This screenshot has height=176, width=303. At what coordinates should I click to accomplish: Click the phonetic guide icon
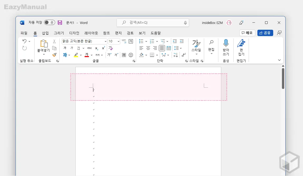pos(124,41)
